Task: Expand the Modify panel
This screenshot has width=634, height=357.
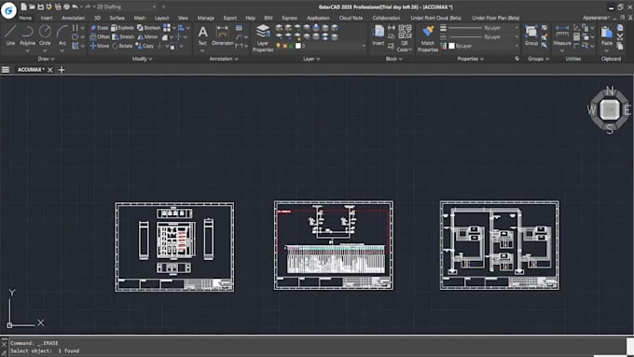Action: [x=142, y=59]
